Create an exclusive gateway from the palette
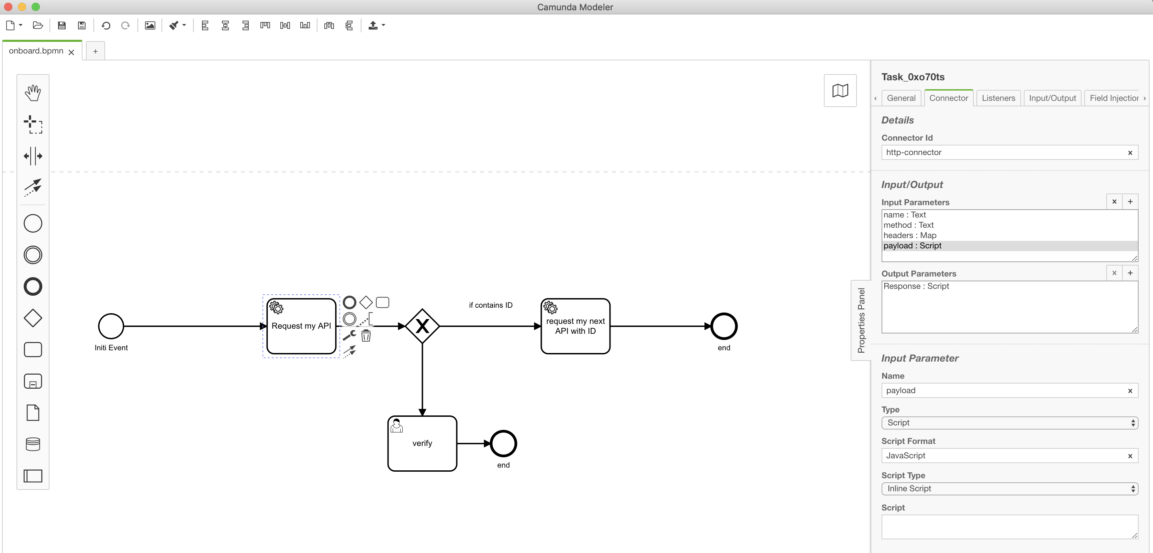The image size is (1153, 553). pyautogui.click(x=33, y=318)
